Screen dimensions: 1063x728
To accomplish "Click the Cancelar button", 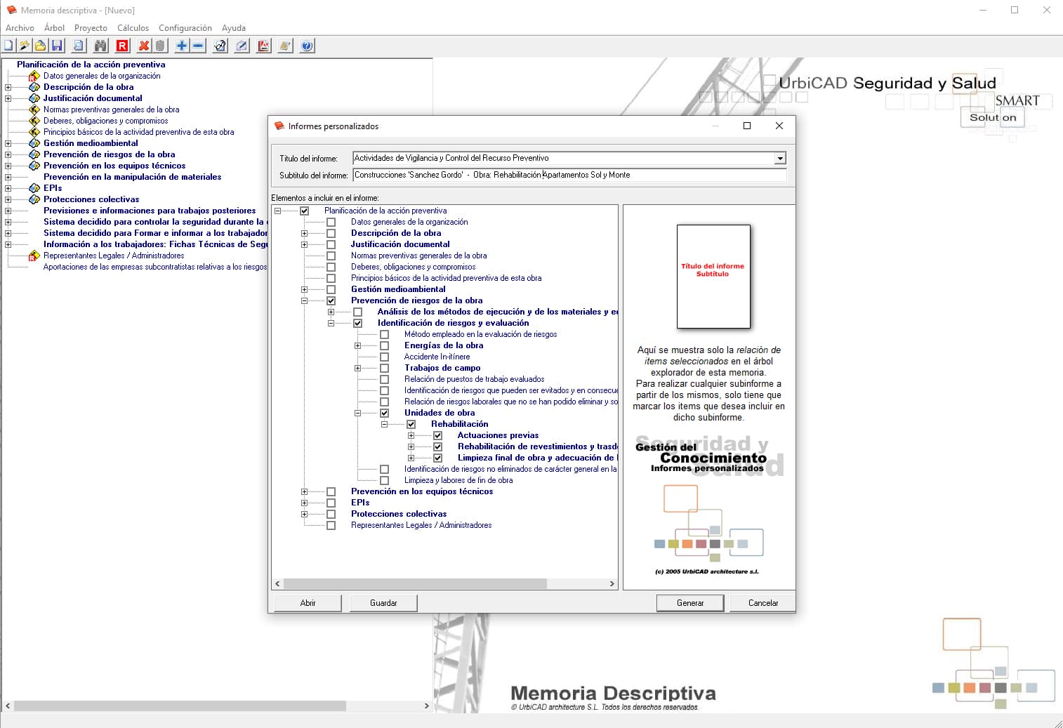I will point(763,603).
